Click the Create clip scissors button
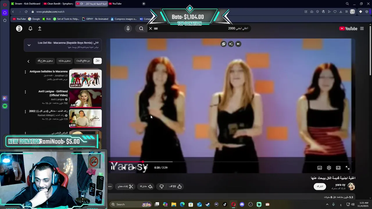 tap(126, 186)
